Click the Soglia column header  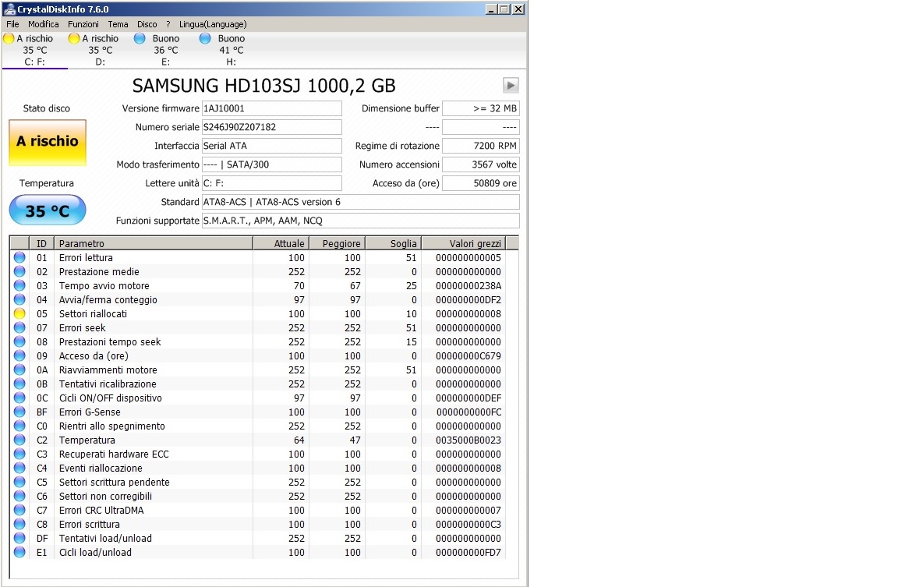coord(393,243)
